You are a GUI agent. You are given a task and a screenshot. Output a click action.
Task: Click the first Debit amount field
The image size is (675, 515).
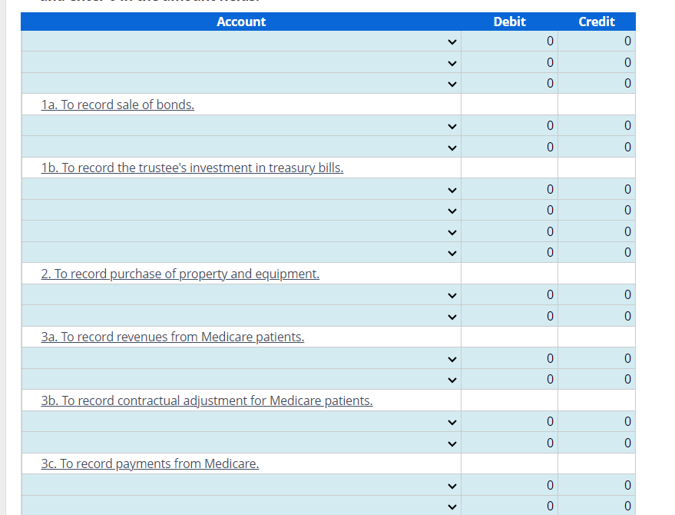[x=509, y=42]
